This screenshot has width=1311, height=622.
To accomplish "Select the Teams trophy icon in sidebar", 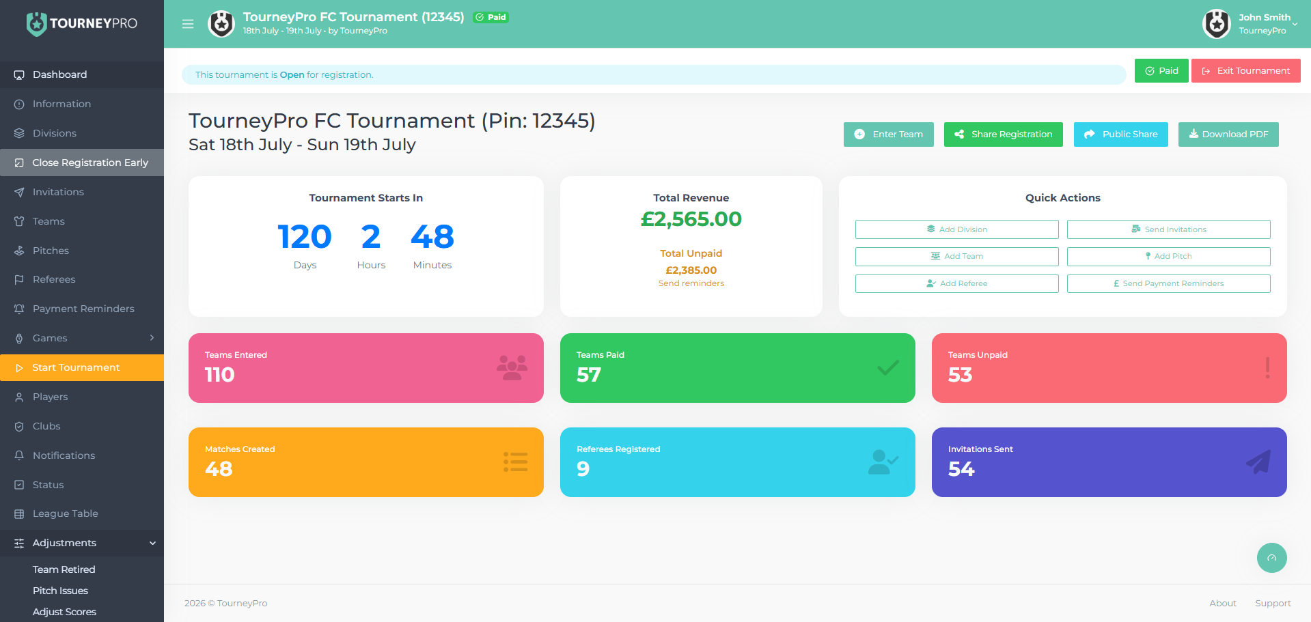I will pyautogui.click(x=18, y=221).
